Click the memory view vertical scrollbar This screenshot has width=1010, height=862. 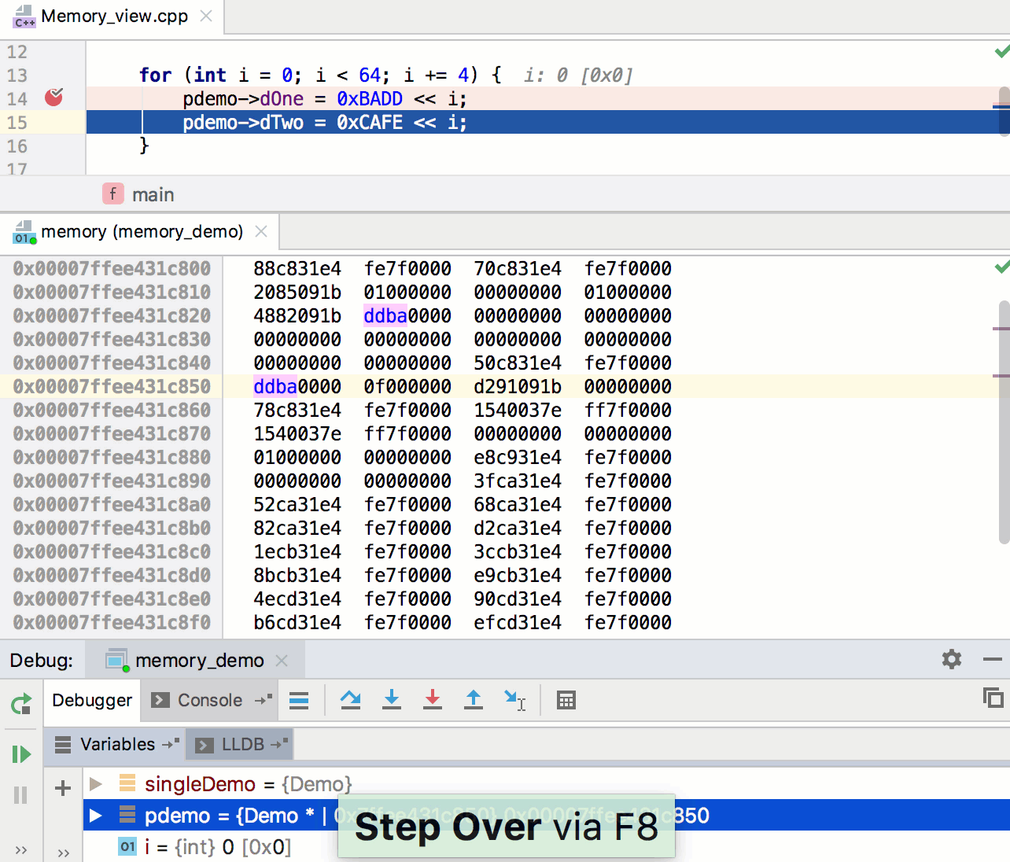click(x=1004, y=421)
